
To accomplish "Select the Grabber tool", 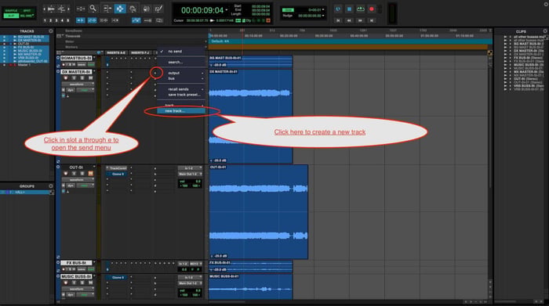I will (133, 9).
